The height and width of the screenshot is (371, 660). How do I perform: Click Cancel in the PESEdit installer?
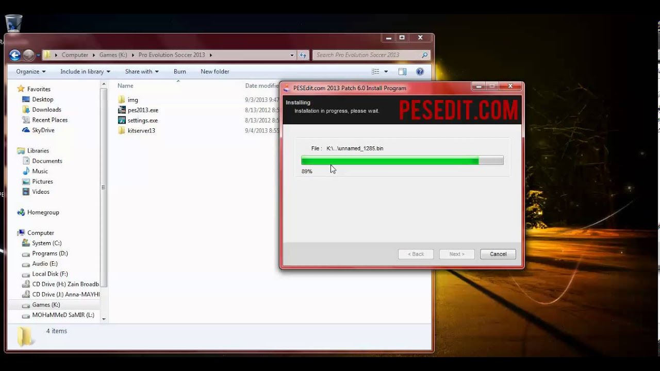498,254
